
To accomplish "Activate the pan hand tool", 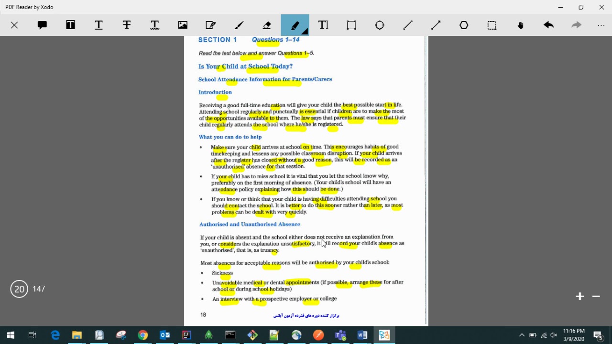I will (520, 25).
